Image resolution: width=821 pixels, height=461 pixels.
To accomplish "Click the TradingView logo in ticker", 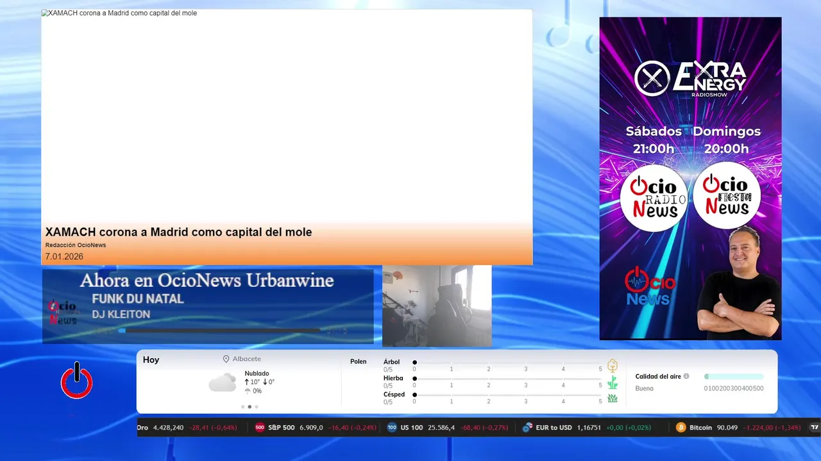I will (815, 428).
